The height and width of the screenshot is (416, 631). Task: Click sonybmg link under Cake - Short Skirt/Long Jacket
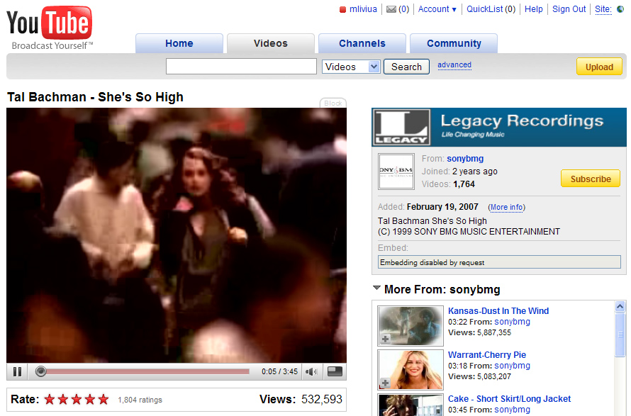pyautogui.click(x=512, y=410)
